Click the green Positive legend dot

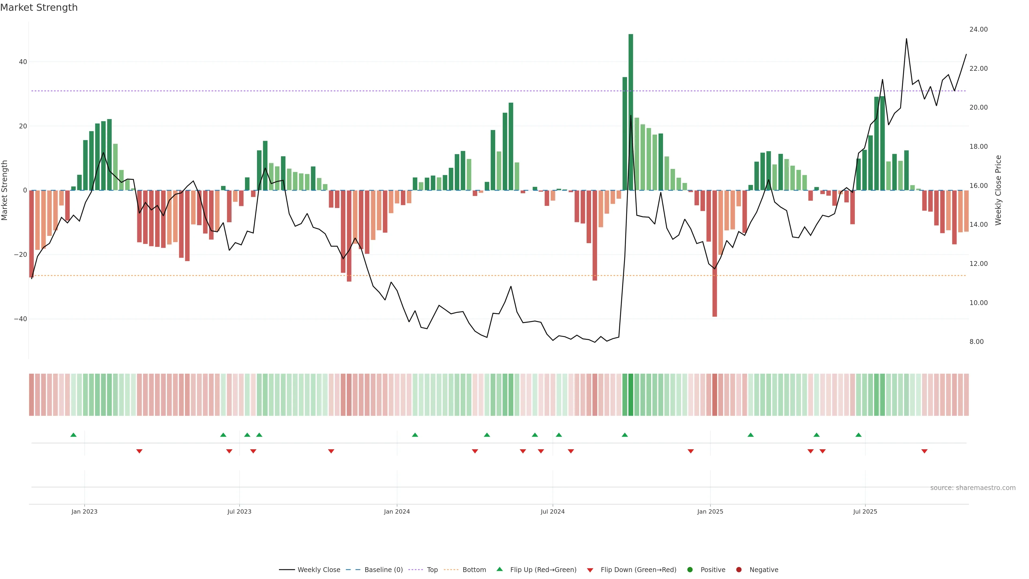[690, 570]
